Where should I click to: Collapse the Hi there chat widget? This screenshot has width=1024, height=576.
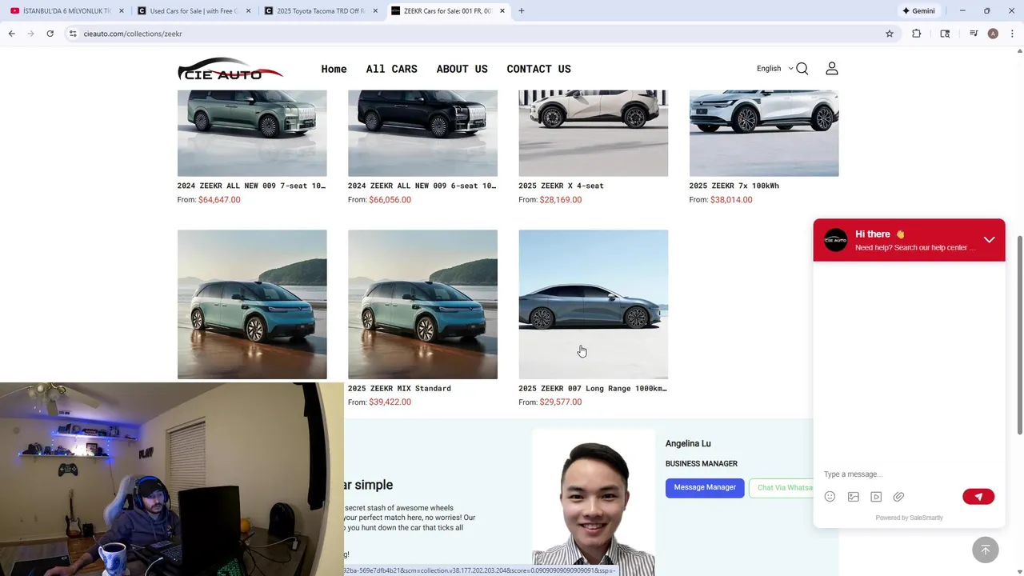(989, 240)
